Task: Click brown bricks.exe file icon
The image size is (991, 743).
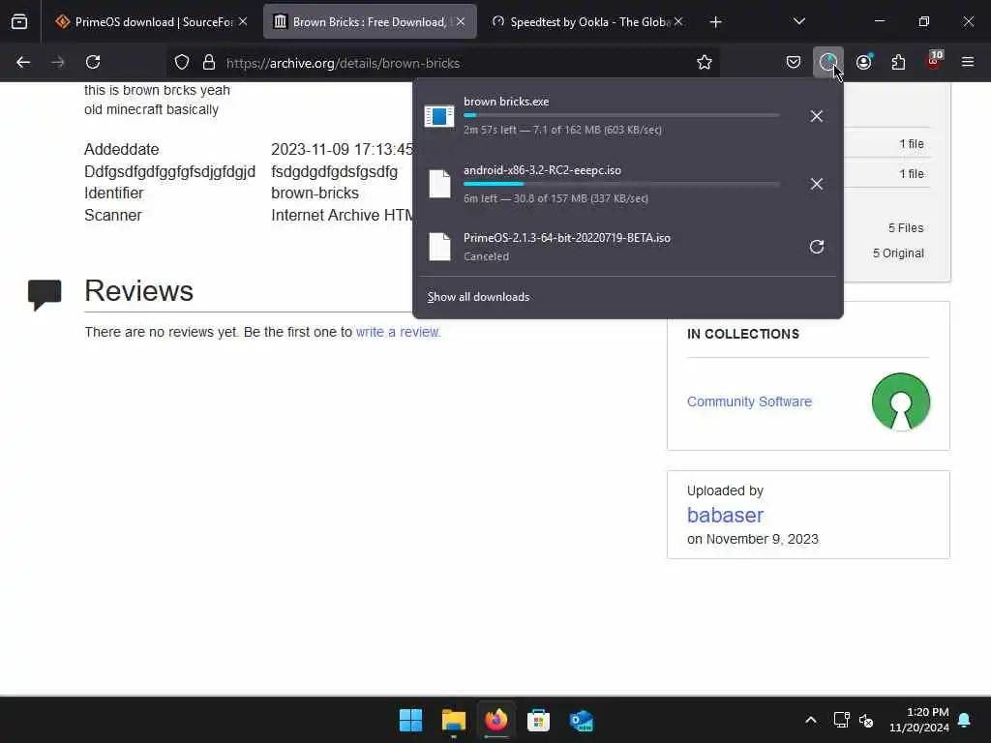Action: (439, 116)
